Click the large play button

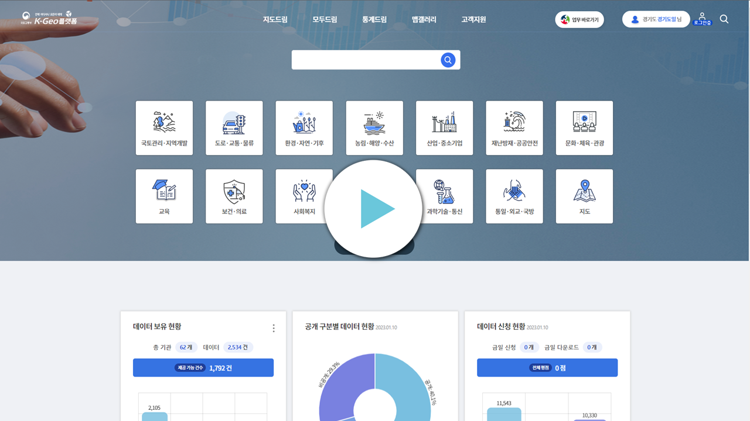373,209
